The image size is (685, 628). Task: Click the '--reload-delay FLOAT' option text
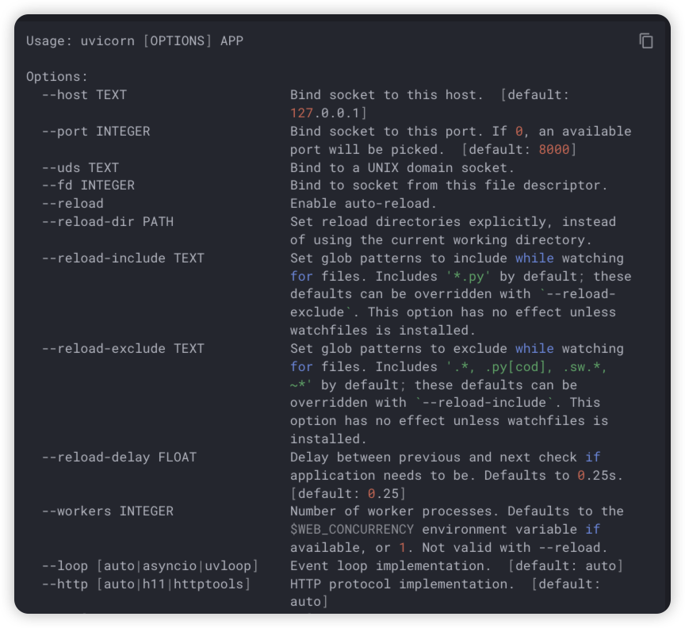[x=119, y=457]
